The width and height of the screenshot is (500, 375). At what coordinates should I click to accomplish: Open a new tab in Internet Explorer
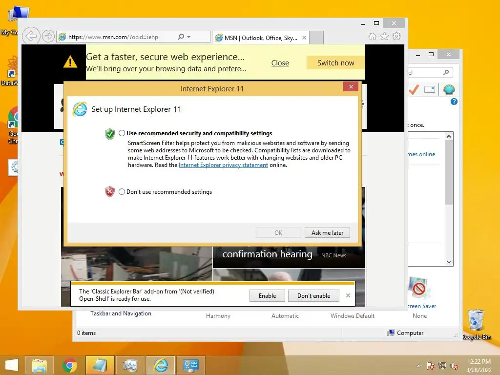[316, 38]
